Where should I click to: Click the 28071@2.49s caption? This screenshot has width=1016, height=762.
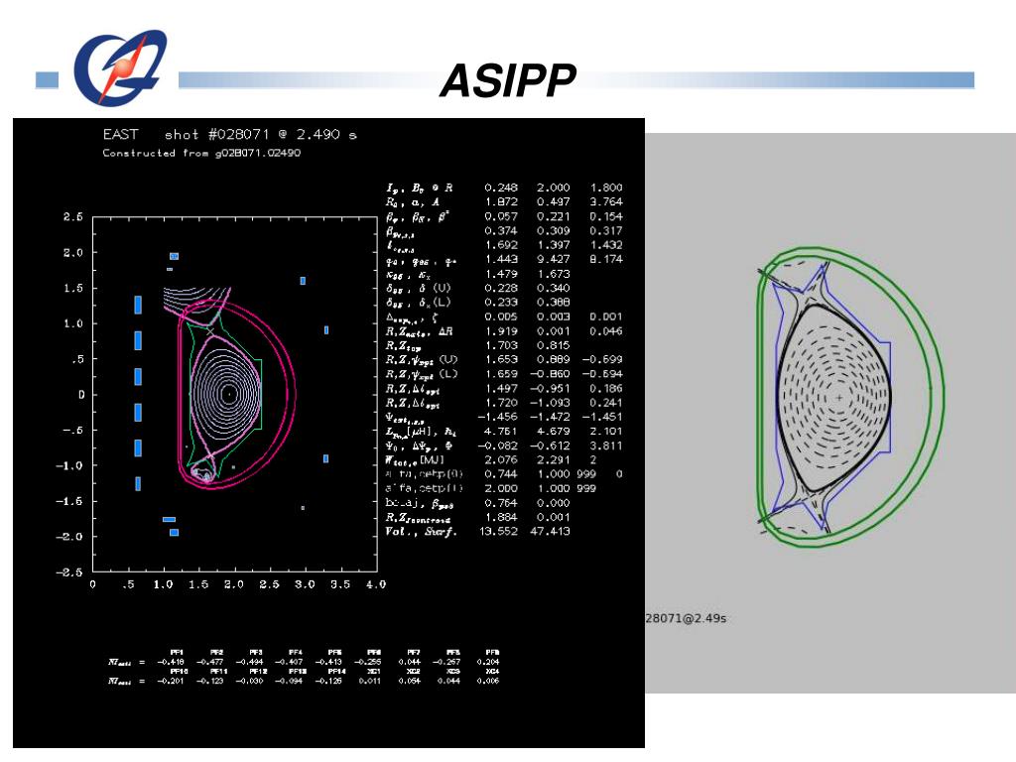(x=686, y=618)
